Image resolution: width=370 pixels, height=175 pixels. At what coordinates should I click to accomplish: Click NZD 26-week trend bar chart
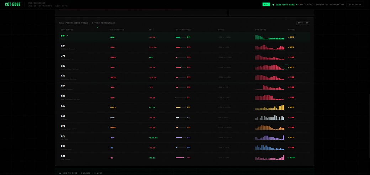[x=270, y=97]
